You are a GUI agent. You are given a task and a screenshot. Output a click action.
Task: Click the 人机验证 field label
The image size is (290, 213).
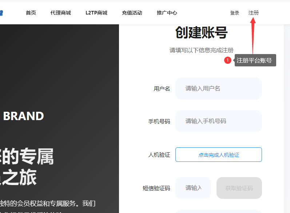pos(159,155)
